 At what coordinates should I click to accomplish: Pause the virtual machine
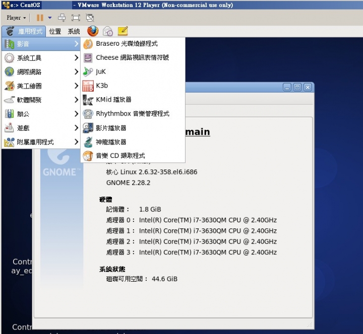pyautogui.click(x=40, y=18)
